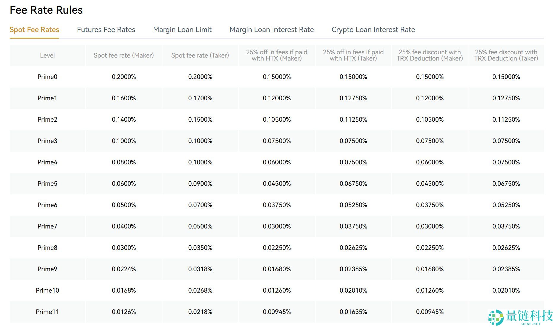Viewport: 553px width, 327px height.
Task: Select Prime7 maker rate 0.0400%
Action: [x=124, y=226]
